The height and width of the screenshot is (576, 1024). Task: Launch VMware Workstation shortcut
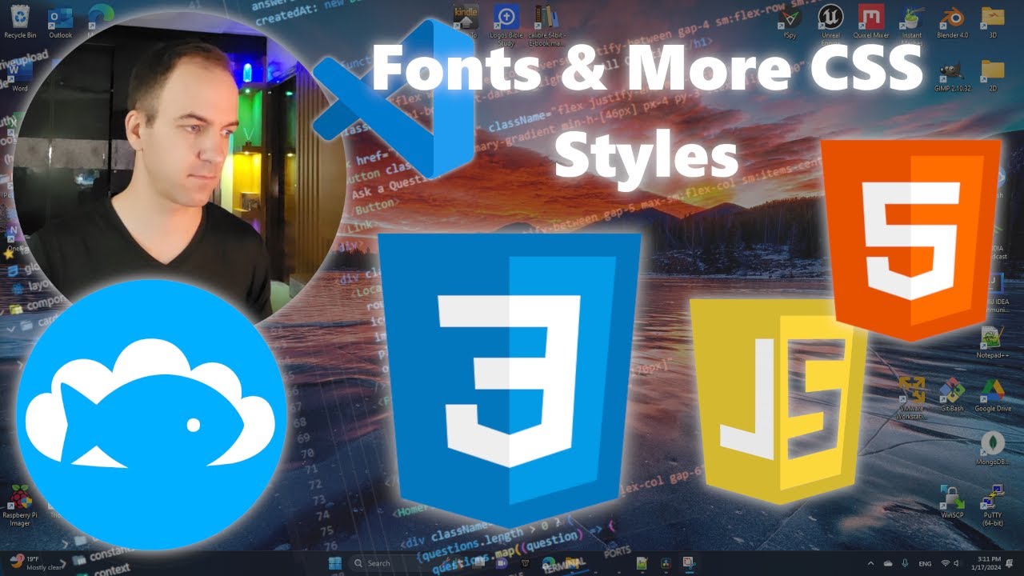(x=912, y=398)
